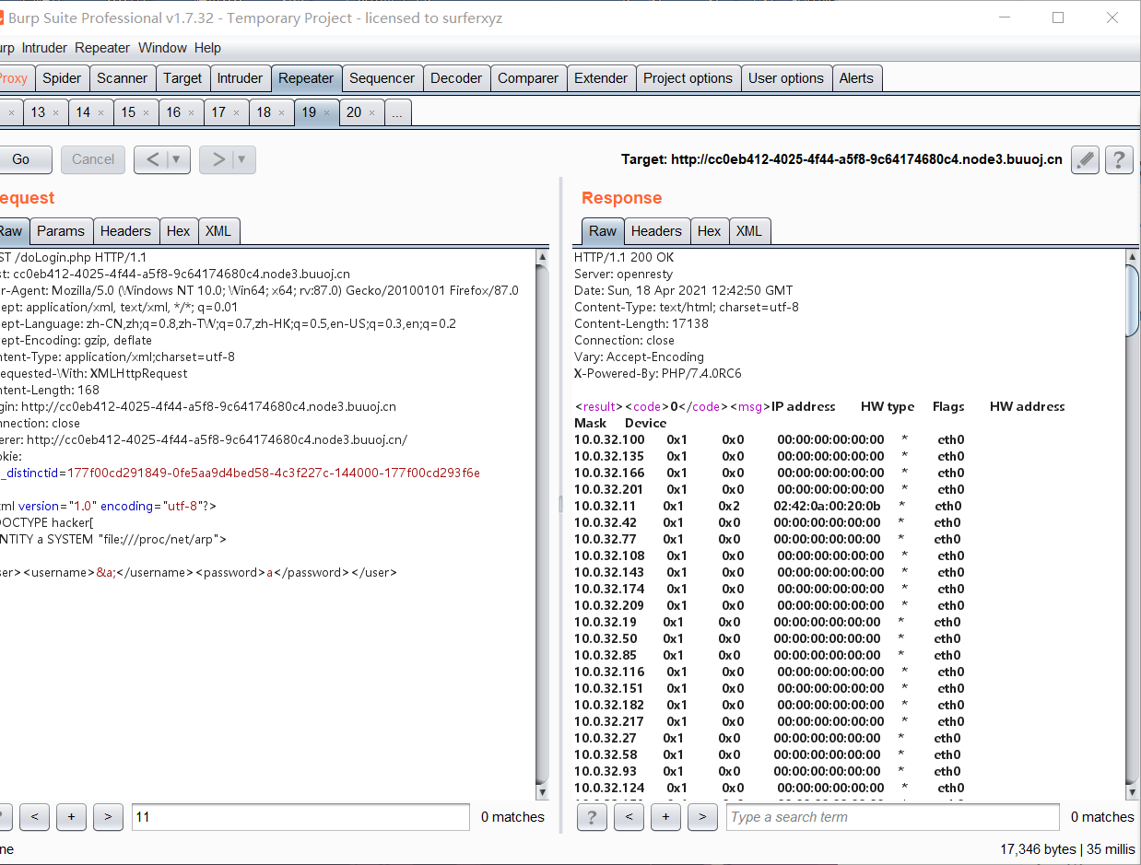Close Repeater tab 16
This screenshot has width=1141, height=865.
coord(191,112)
